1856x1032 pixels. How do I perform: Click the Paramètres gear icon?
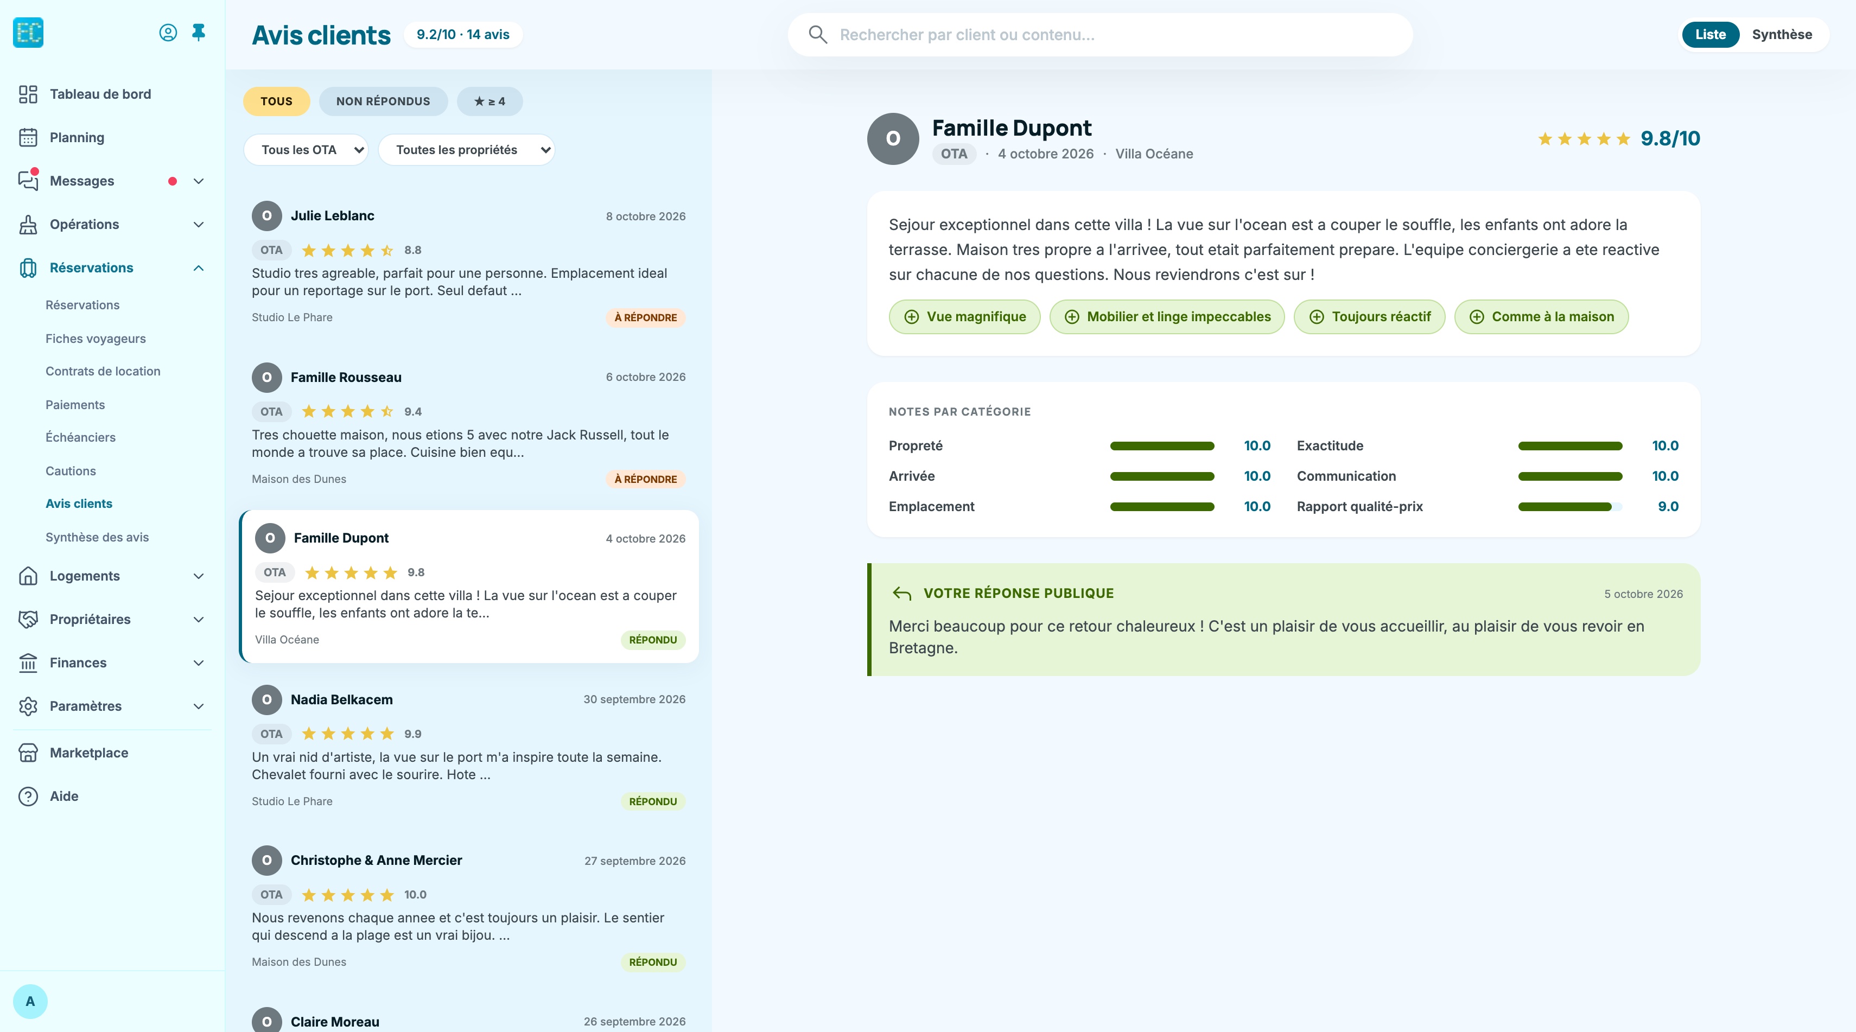coord(28,706)
